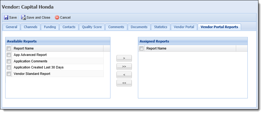Select Application Created Last 30 Days checkbox
Viewport: 263px width, 114px height.
tap(9, 68)
